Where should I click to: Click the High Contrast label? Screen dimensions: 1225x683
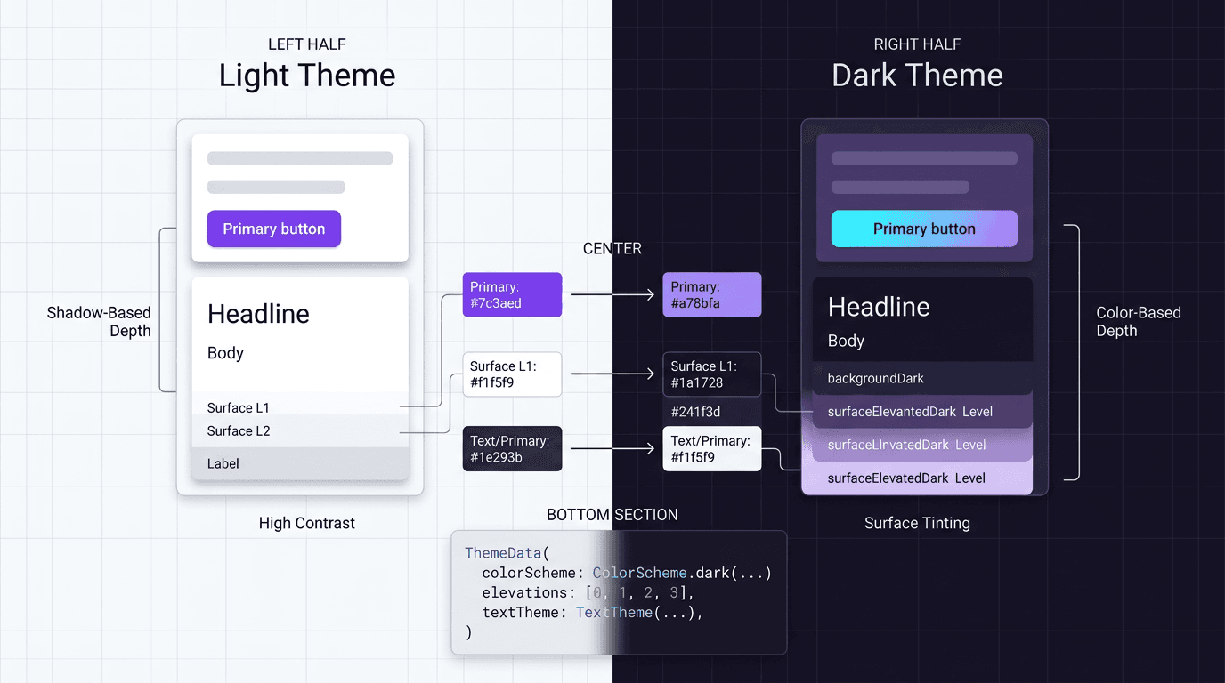tap(306, 523)
